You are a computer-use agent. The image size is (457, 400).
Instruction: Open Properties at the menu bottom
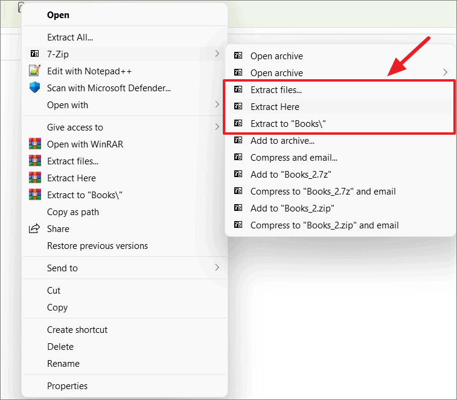click(125, 385)
